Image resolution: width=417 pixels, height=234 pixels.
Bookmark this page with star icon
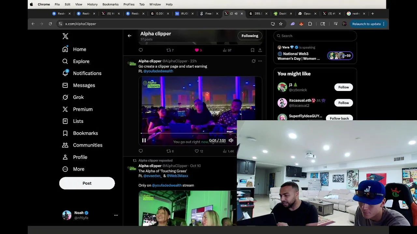[280, 24]
